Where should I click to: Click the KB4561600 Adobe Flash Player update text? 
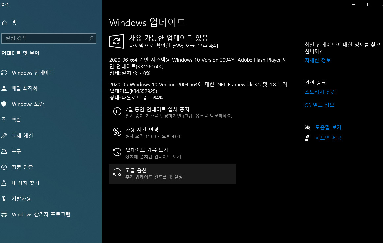coord(198,63)
